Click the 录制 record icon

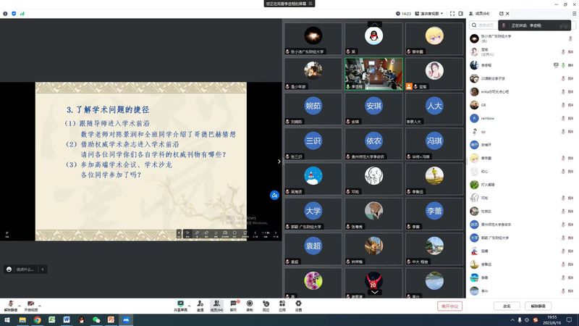[250, 304]
